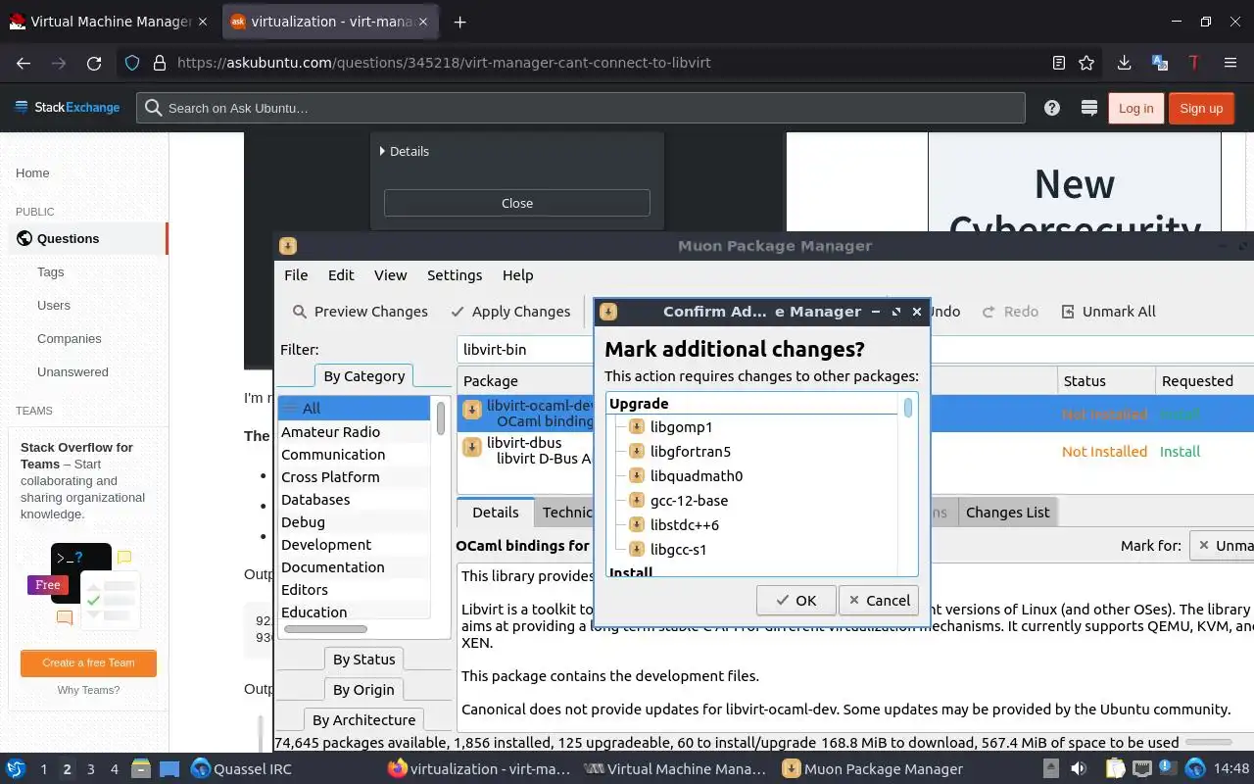Click the category list horizontal scrollbar
This screenshot has height=784, width=1254.
tap(325, 629)
